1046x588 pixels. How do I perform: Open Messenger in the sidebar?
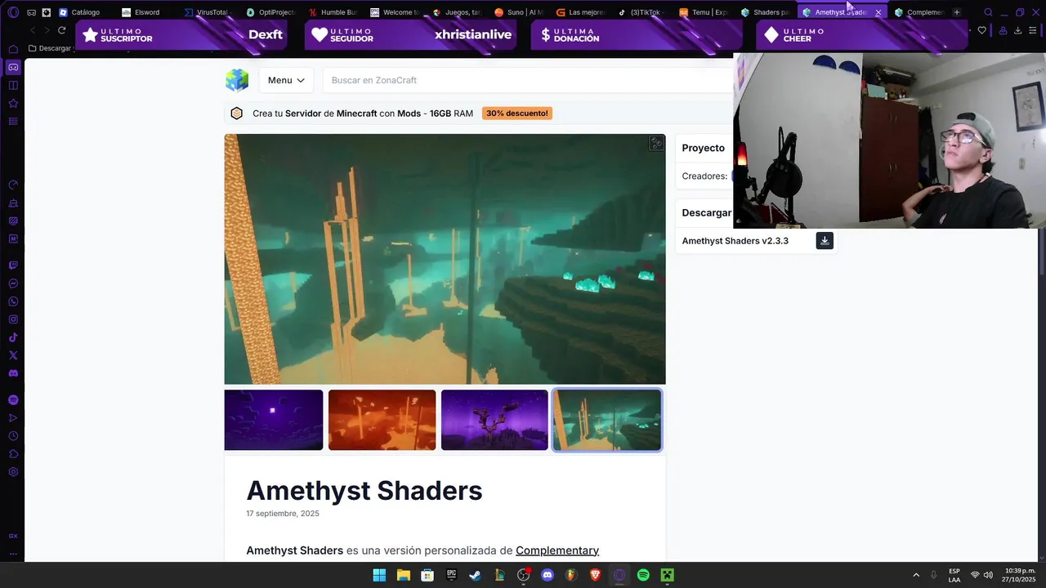[x=13, y=283]
